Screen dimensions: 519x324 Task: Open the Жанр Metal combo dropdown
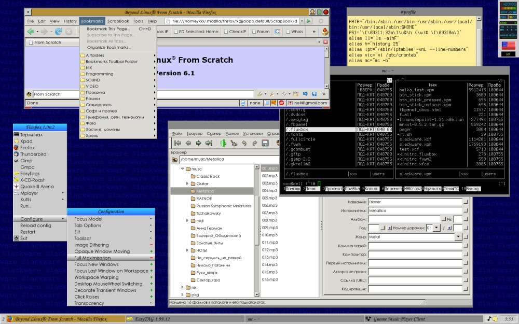458,237
